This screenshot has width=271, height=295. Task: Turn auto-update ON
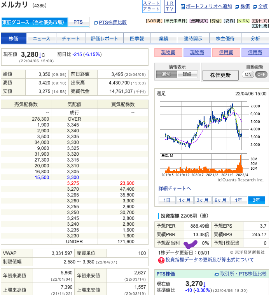point(248,74)
